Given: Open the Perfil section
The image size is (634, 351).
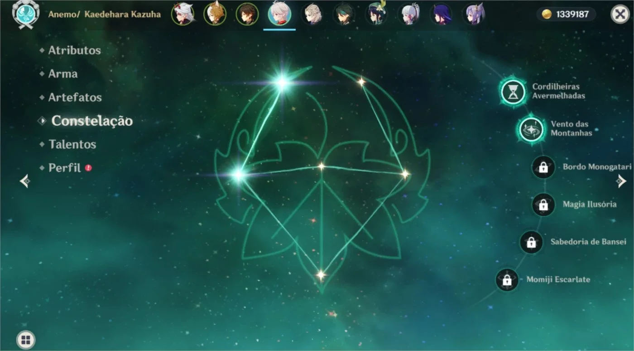Looking at the screenshot, I should 65,168.
